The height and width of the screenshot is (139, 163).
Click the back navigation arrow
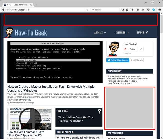3,10
